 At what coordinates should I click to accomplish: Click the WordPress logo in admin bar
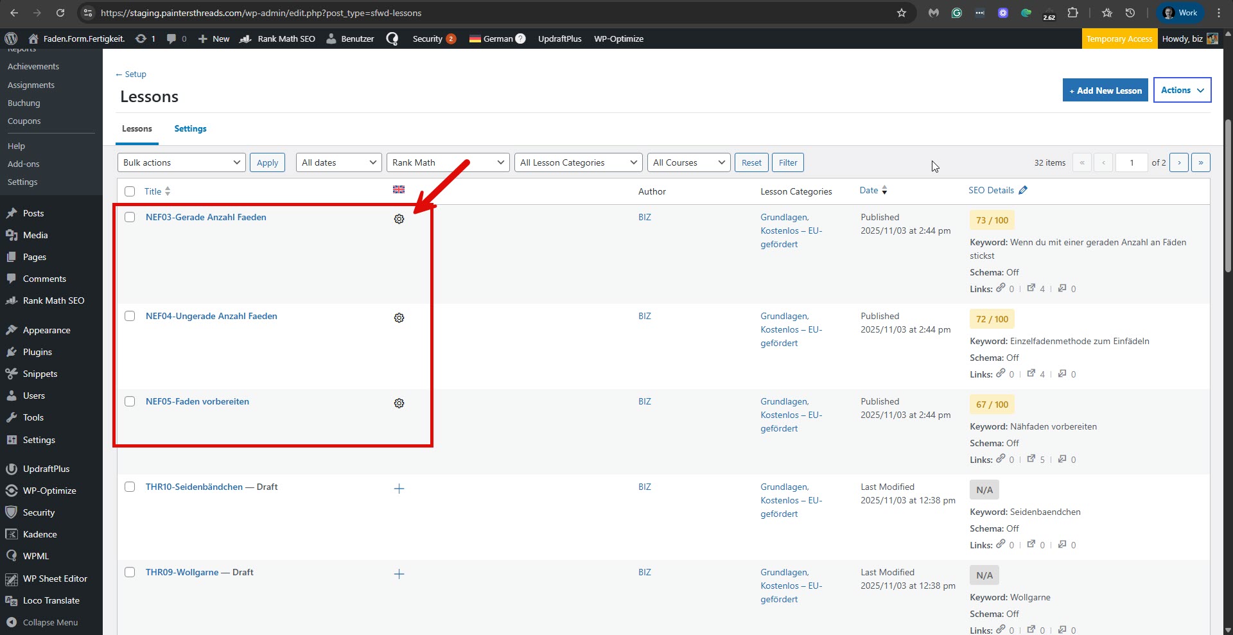pyautogui.click(x=11, y=39)
